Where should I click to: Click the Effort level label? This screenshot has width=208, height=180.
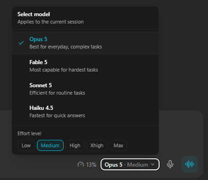[30, 133]
